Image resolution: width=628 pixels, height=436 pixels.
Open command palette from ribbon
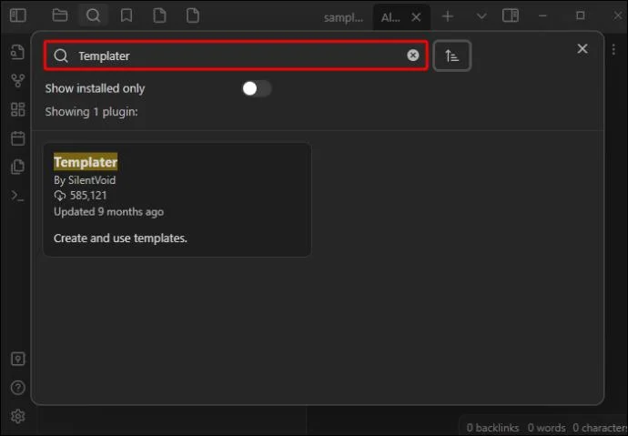17,196
